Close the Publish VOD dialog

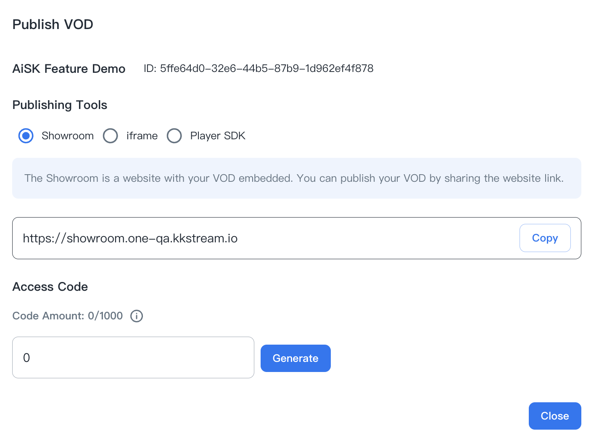(554, 416)
